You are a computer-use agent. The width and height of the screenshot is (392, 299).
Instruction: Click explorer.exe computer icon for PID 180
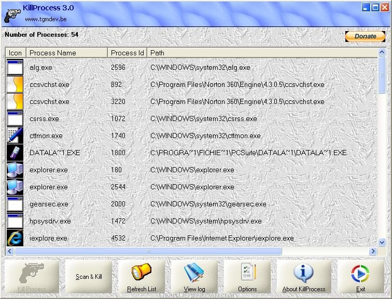pyautogui.click(x=15, y=170)
